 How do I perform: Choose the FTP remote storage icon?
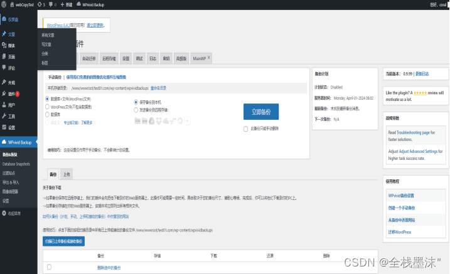click(137, 121)
